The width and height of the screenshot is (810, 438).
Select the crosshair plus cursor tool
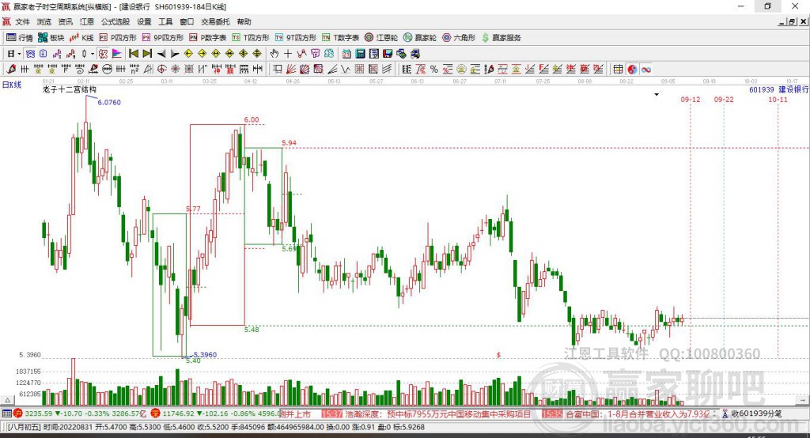[x=288, y=54]
